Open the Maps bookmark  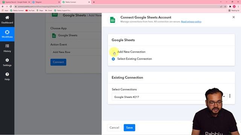(40, 10)
